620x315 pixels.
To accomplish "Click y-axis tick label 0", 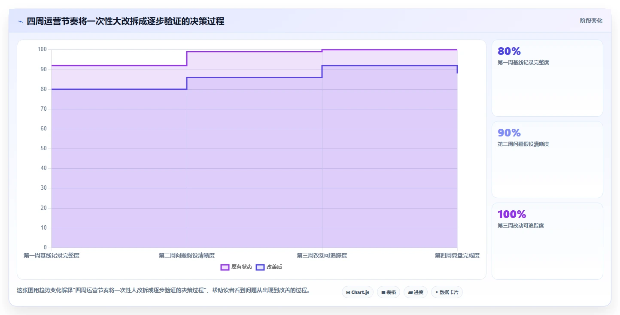I will click(x=45, y=248).
